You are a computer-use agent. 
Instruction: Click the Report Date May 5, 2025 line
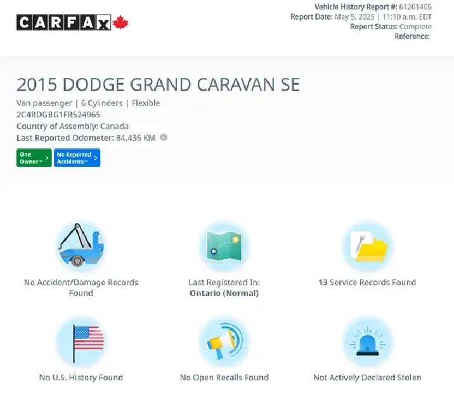click(361, 16)
